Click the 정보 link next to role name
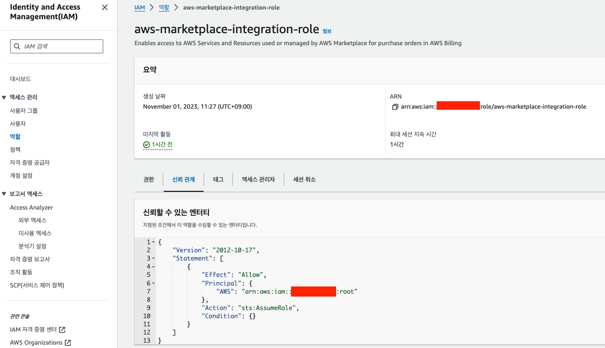Viewport: 605px width, 348px height. pos(327,31)
